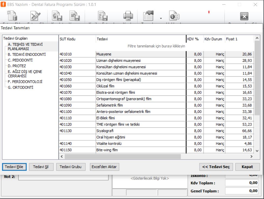264x199 pixels.
Task: Click the hand-pointing-at-list toolbar icon
Action: pyautogui.click(x=148, y=16)
